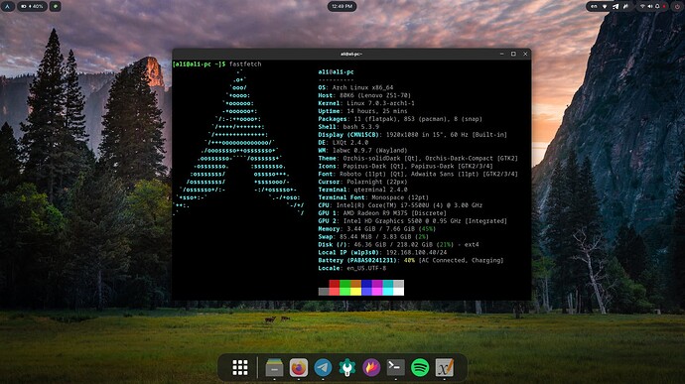
Task: Click the 'CPU: Intel(R) Core(TM) i7-5500U' line
Action: tap(400, 205)
